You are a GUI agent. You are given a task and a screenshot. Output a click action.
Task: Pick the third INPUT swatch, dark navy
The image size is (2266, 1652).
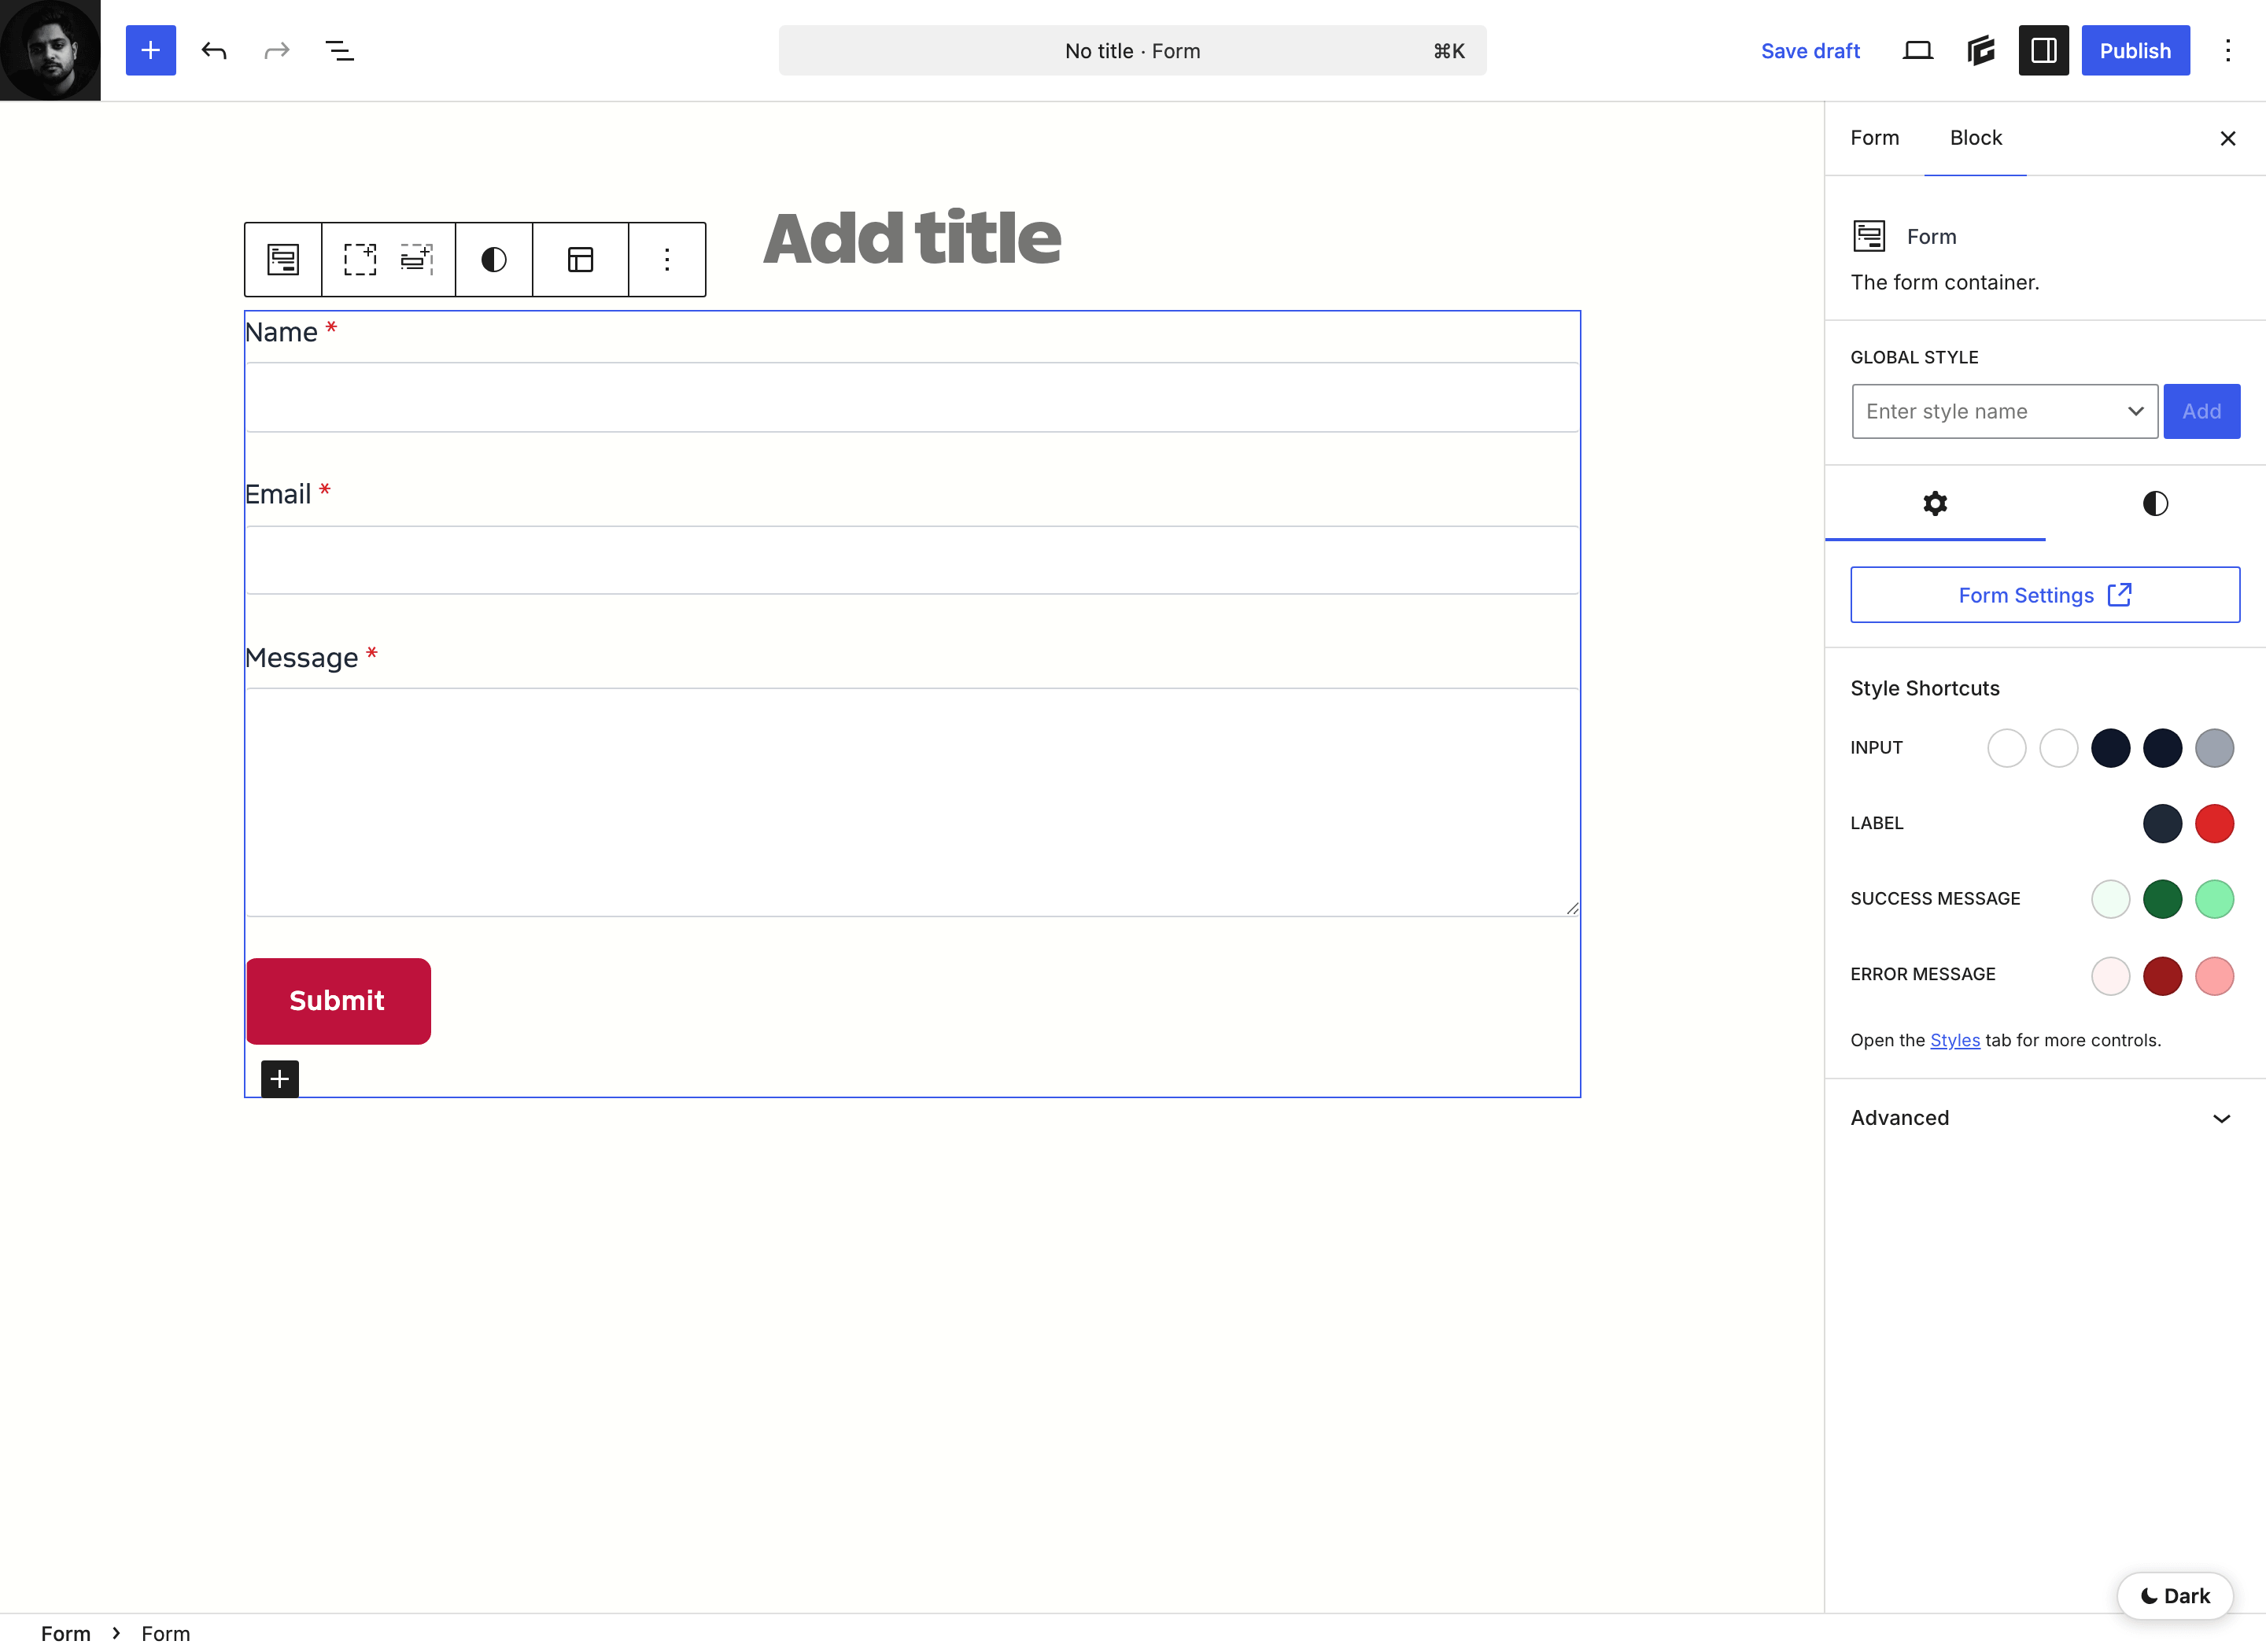(x=2110, y=748)
